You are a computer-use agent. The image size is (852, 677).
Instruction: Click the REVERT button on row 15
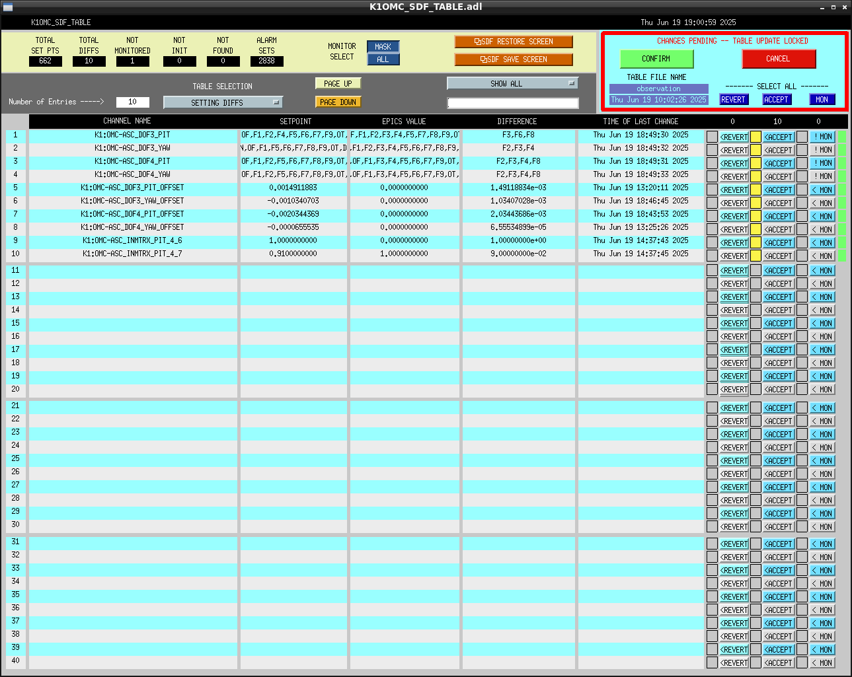[734, 323]
